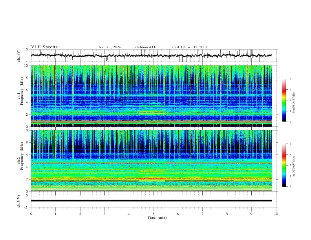Click the "ch.3(V)" waveform axis label

(19, 201)
